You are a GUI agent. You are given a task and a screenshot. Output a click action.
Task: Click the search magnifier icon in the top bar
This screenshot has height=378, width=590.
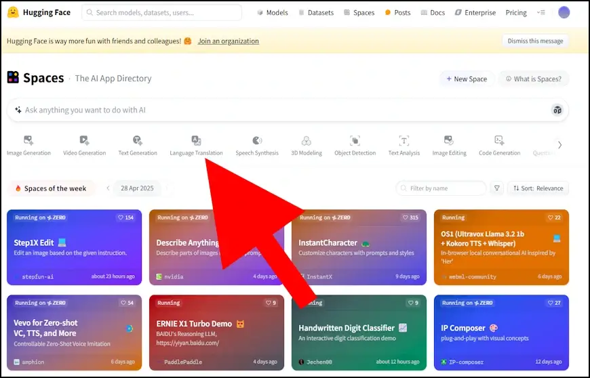point(90,12)
